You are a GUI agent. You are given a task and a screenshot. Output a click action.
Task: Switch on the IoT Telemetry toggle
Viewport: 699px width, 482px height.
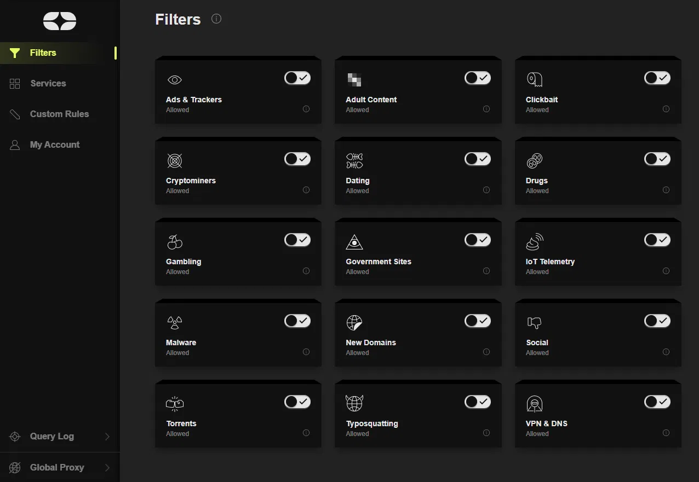pos(657,240)
